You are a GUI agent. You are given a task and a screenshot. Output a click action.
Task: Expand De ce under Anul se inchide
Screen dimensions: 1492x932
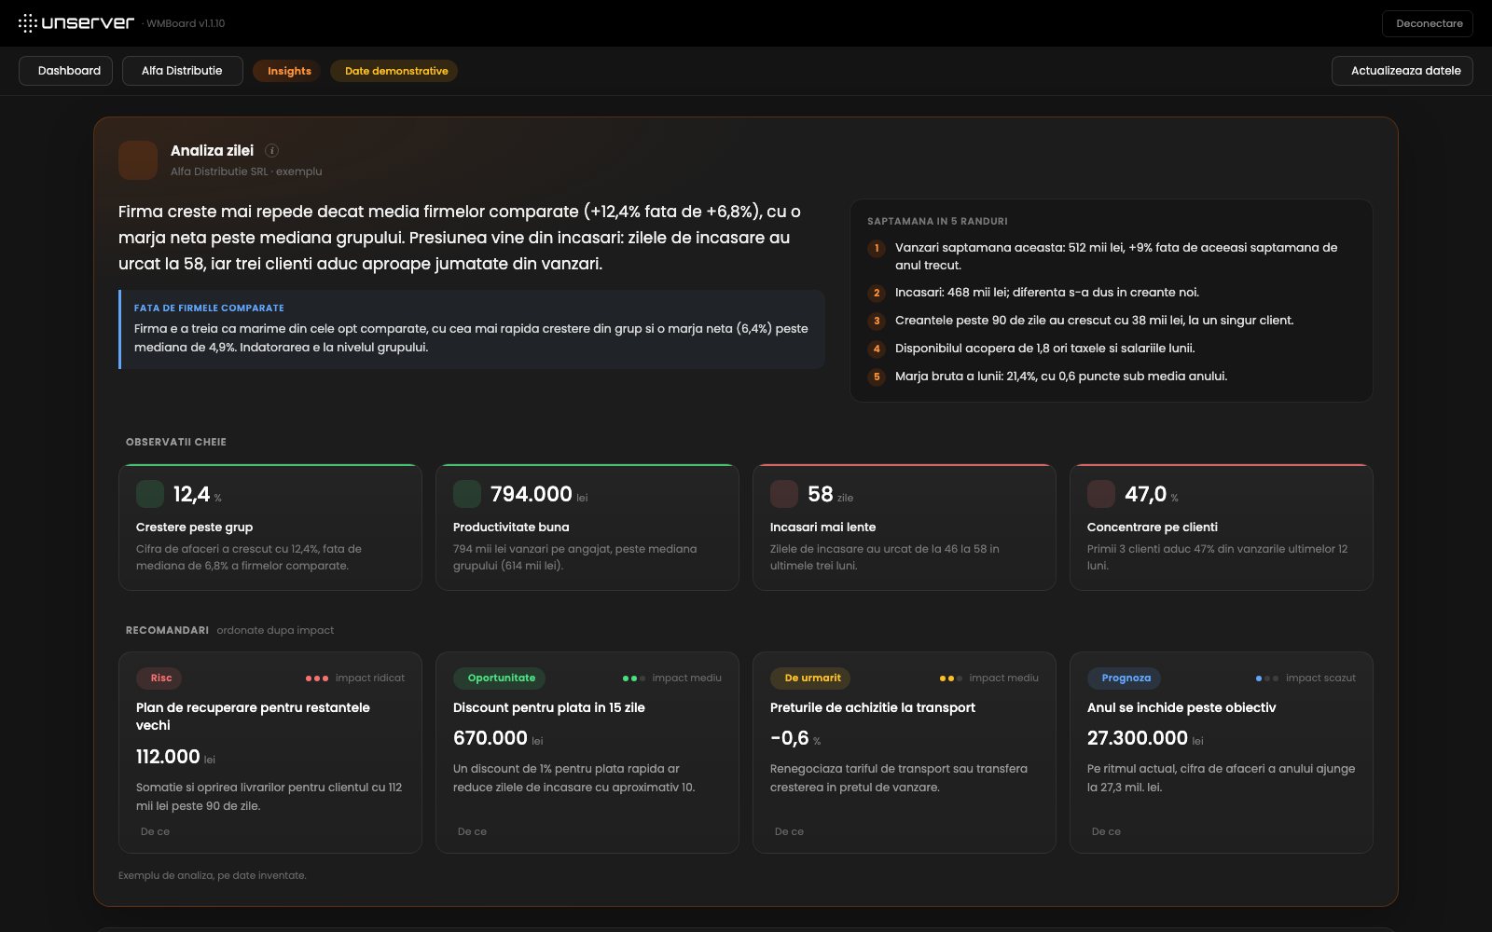pyautogui.click(x=1106, y=831)
